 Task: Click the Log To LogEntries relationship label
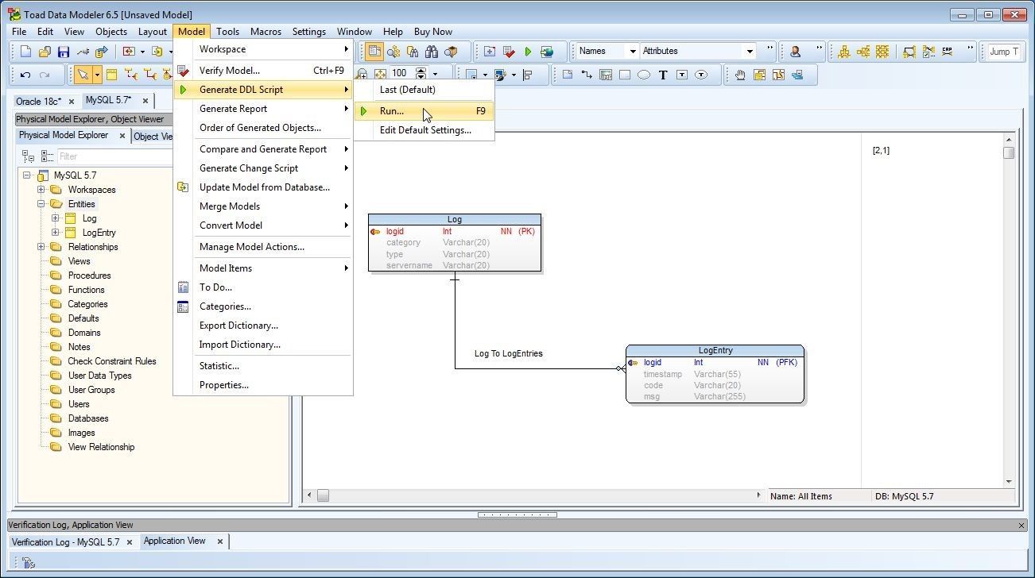509,353
